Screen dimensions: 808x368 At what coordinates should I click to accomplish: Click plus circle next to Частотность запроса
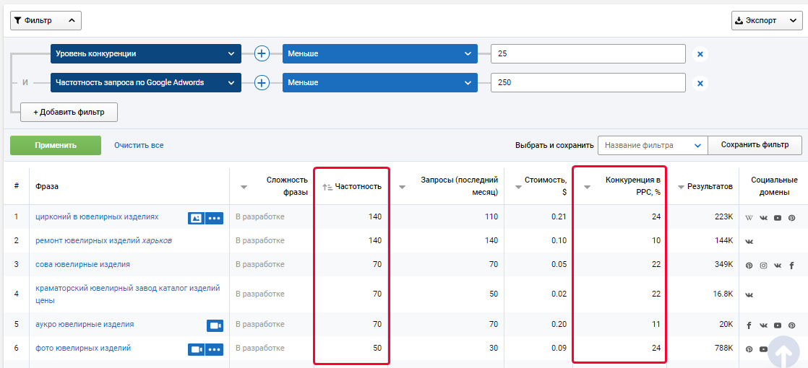point(262,83)
